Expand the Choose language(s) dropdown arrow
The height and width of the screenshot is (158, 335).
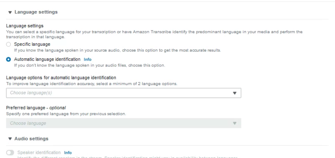pyautogui.click(x=235, y=93)
